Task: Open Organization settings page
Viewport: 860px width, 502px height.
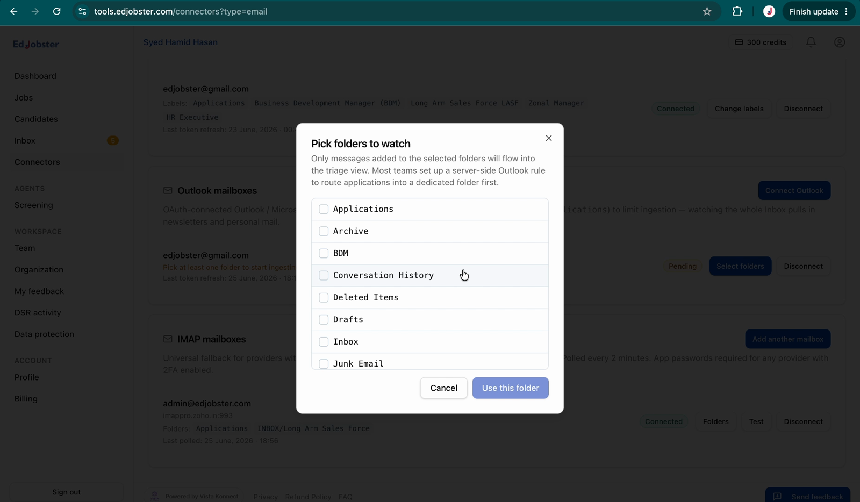Action: pos(39,270)
